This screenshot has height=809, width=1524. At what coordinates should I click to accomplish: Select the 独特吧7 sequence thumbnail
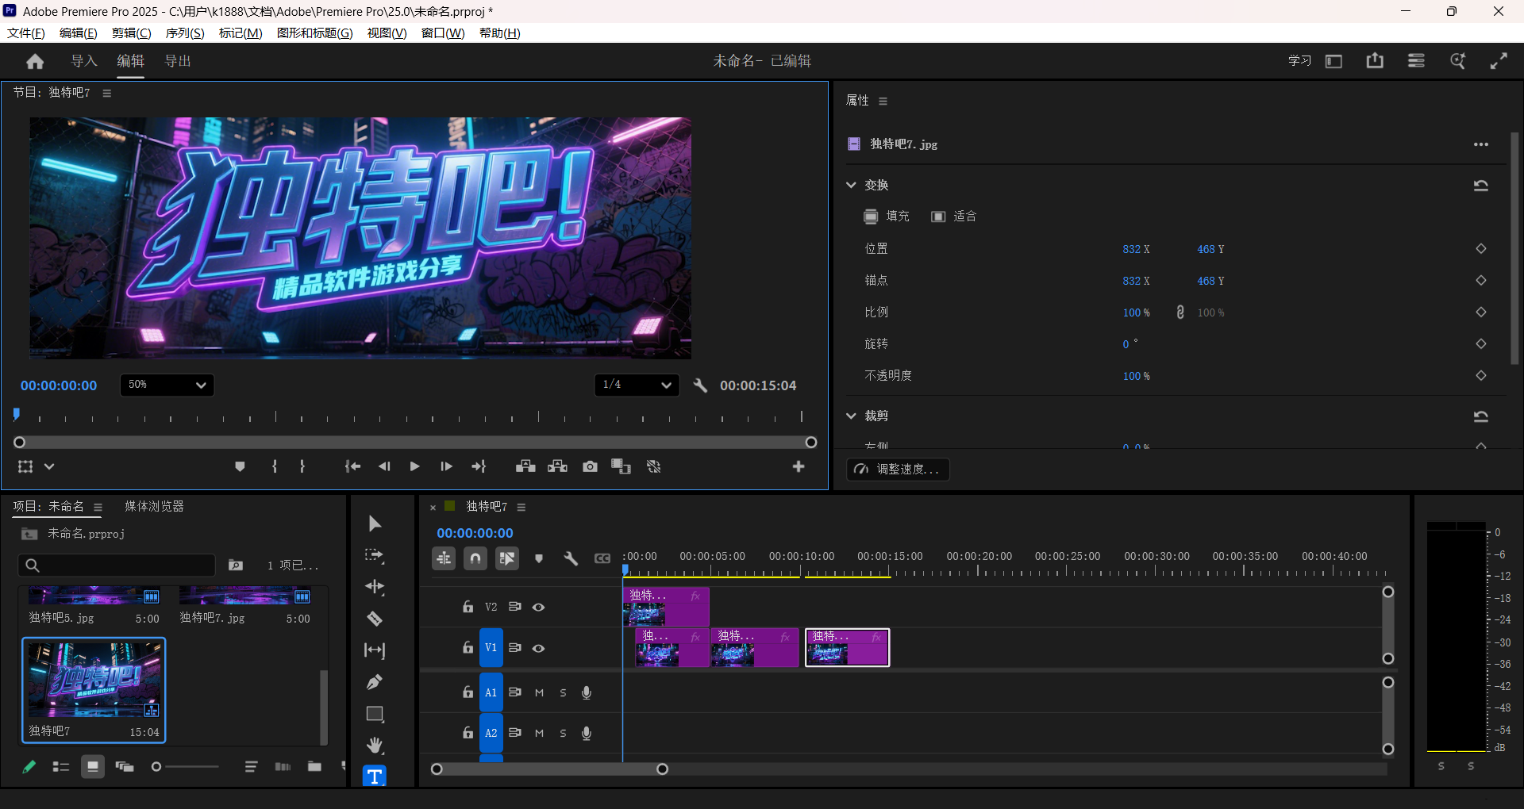94,681
